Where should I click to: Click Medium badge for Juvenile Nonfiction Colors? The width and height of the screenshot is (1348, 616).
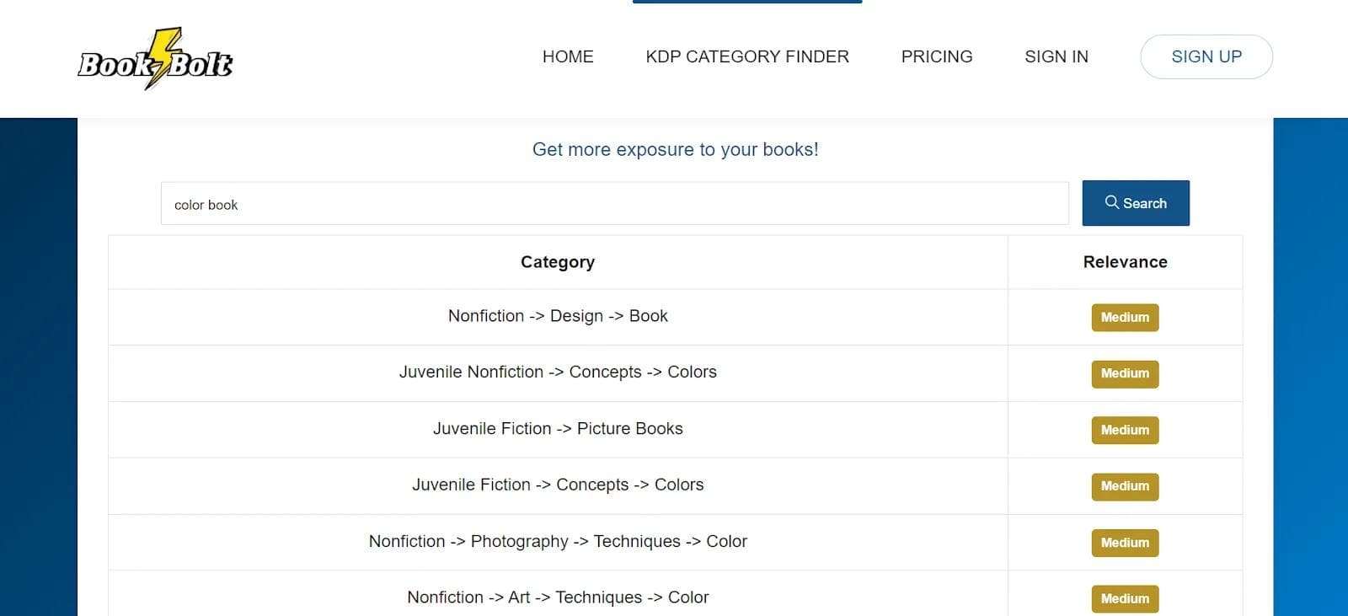point(1125,374)
